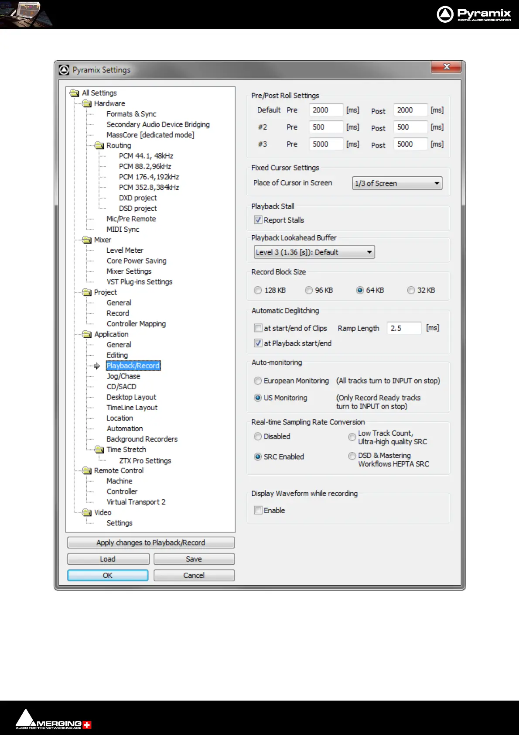Open the Playback Lookahead Buffer dropdown

[x=314, y=252]
